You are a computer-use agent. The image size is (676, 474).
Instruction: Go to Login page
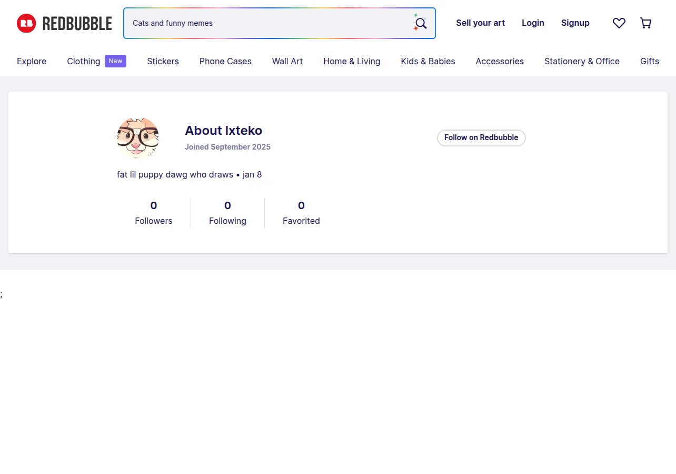pyautogui.click(x=533, y=23)
